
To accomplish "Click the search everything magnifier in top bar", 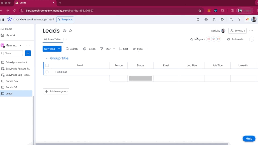I will (x=231, y=19).
